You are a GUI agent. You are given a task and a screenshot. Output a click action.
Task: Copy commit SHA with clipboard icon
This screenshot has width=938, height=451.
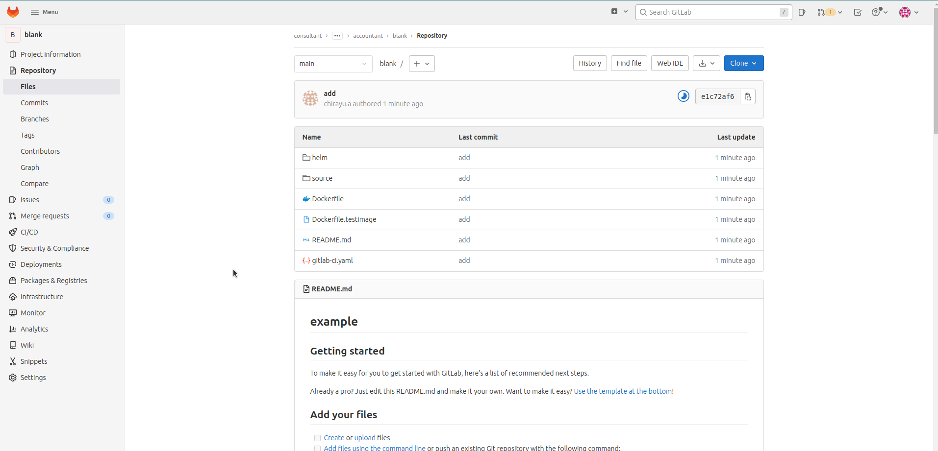coord(748,96)
